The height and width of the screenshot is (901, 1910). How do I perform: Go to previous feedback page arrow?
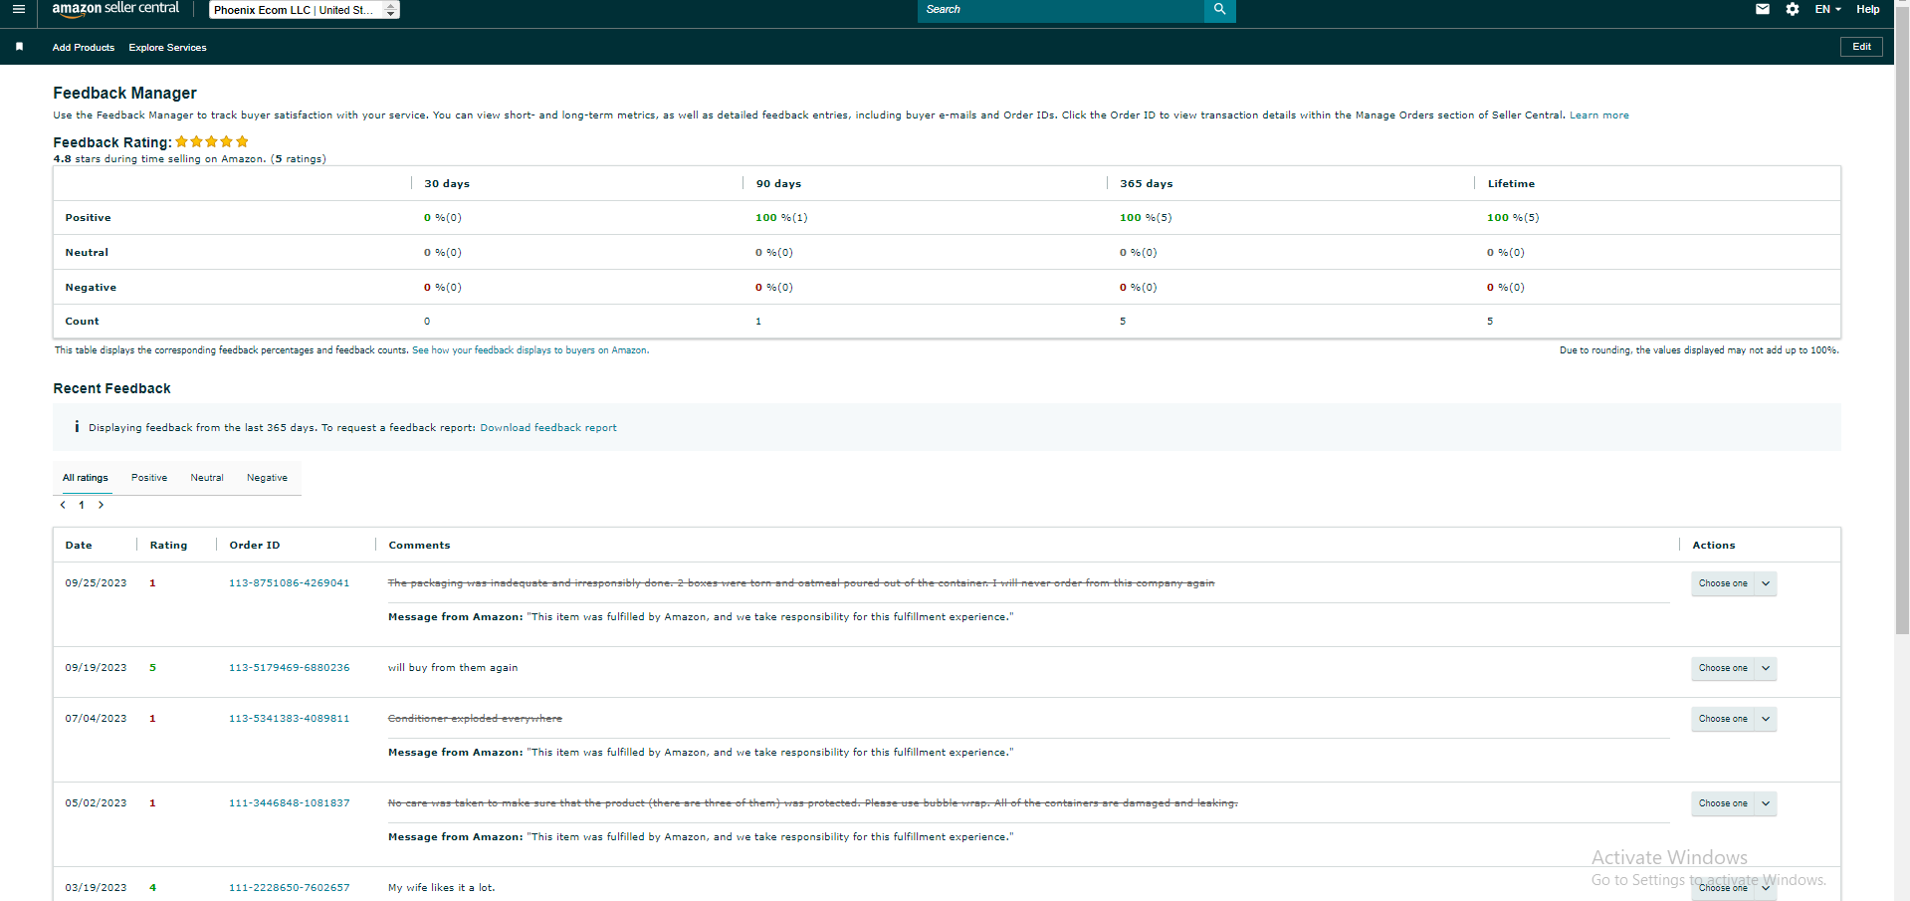pos(63,505)
